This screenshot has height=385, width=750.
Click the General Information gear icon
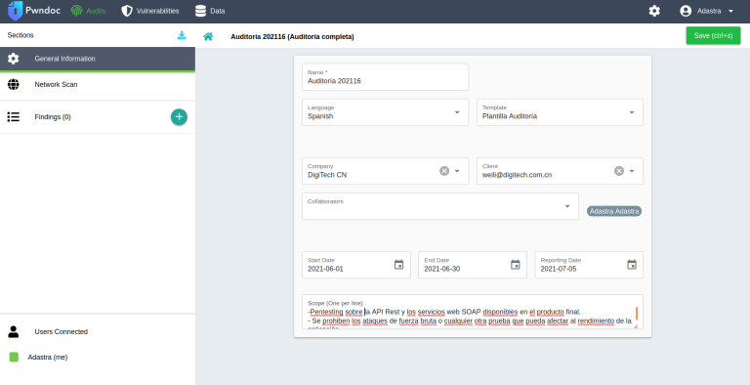(x=14, y=59)
